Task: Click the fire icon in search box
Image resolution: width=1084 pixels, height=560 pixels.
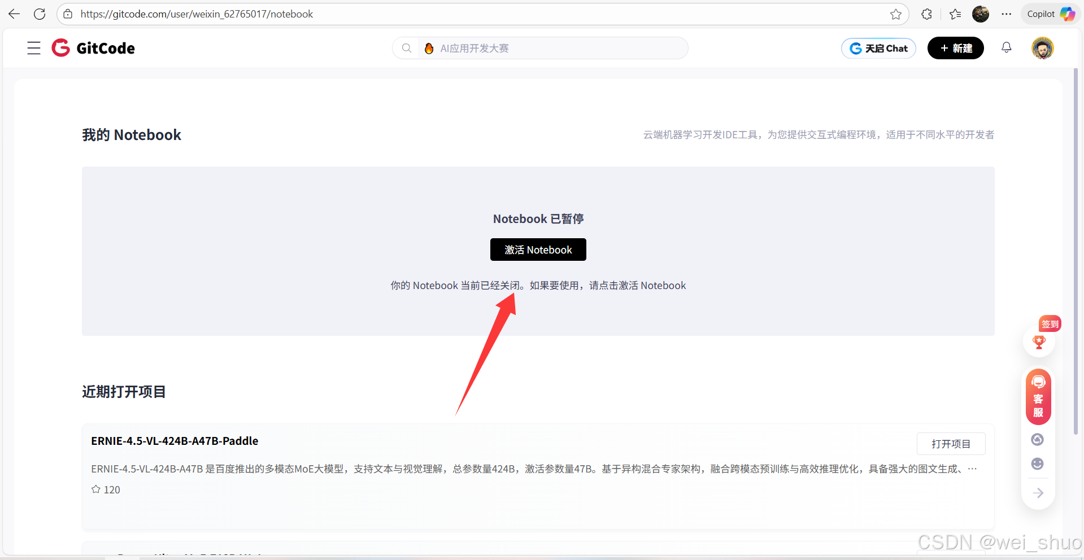Action: point(429,49)
